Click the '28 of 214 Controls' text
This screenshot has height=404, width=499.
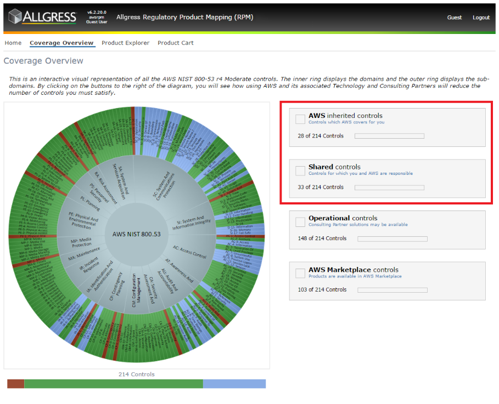pos(321,136)
